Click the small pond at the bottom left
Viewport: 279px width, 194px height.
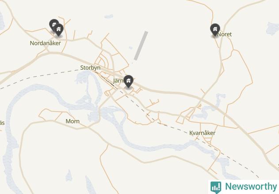point(69,175)
